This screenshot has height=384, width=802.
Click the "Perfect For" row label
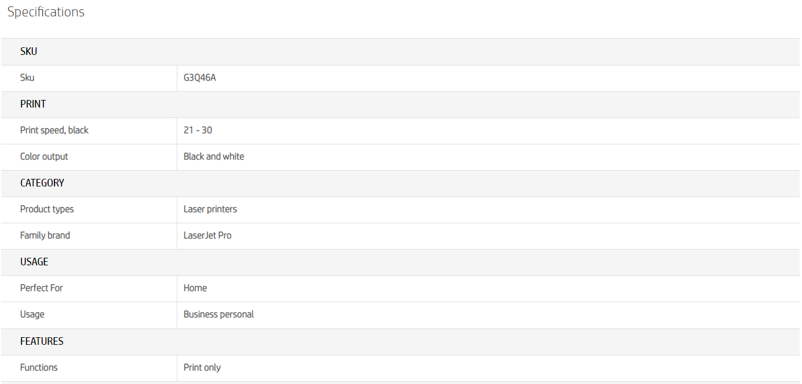coord(42,288)
